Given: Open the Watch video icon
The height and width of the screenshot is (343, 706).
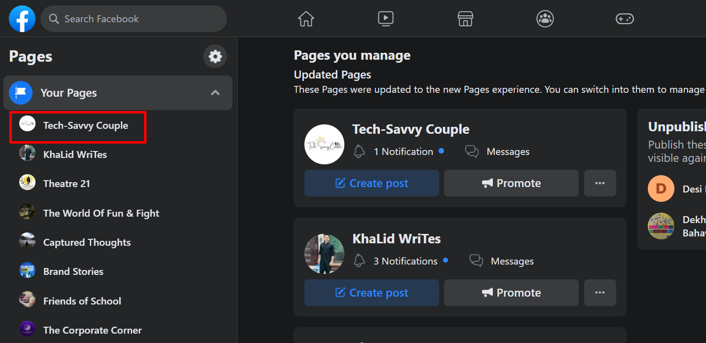Looking at the screenshot, I should (385, 19).
